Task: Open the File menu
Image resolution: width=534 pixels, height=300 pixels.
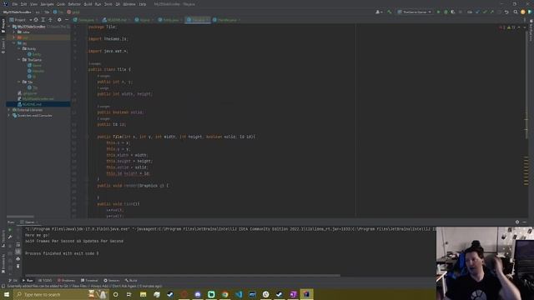Action: point(15,4)
